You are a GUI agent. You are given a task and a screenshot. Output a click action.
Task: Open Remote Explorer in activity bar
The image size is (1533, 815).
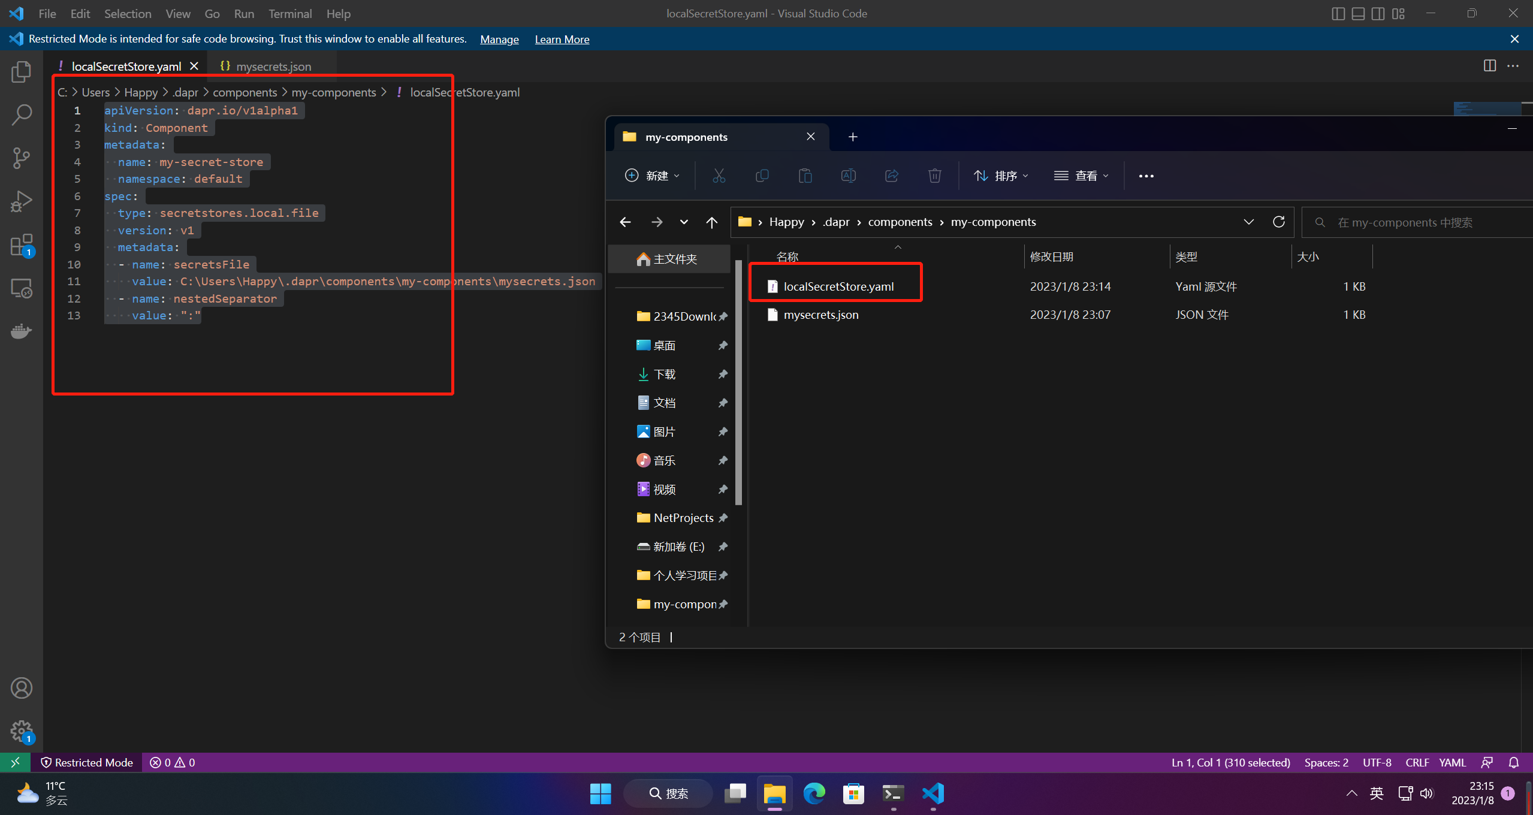[x=22, y=288]
